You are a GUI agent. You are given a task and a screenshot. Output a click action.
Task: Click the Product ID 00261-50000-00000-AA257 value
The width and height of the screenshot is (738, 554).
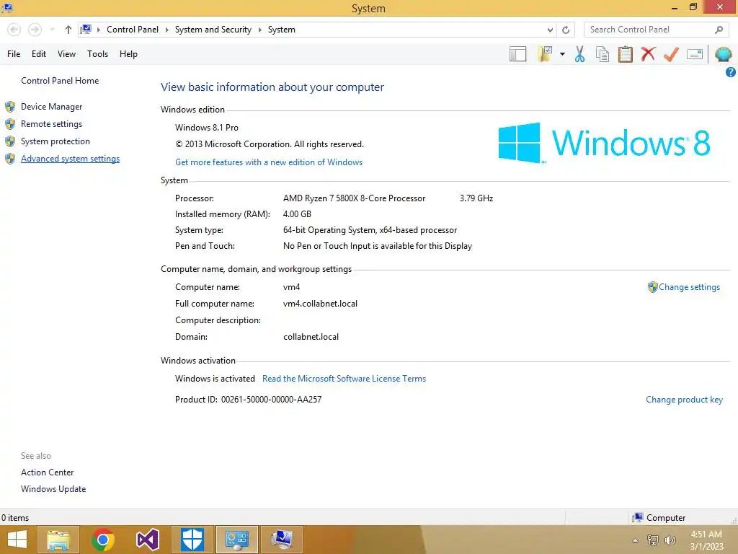pyautogui.click(x=271, y=400)
